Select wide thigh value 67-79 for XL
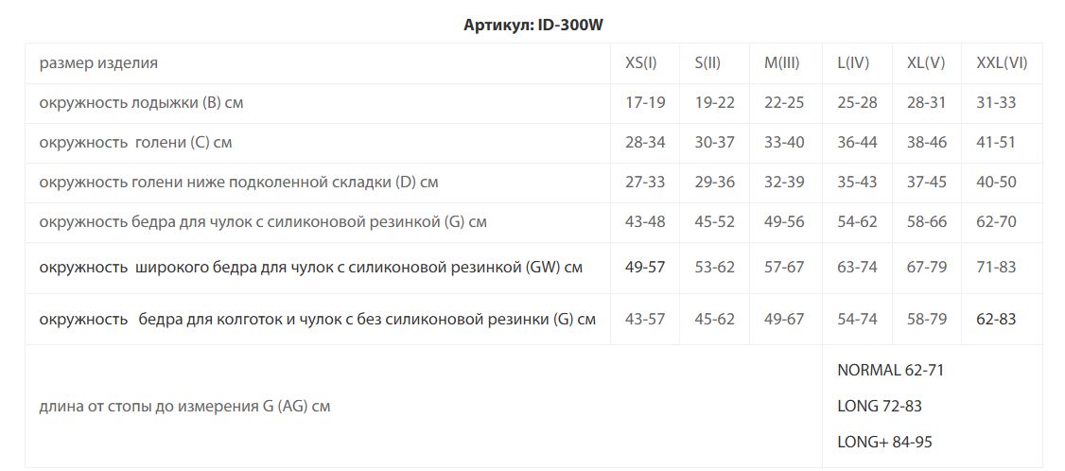 (x=927, y=267)
